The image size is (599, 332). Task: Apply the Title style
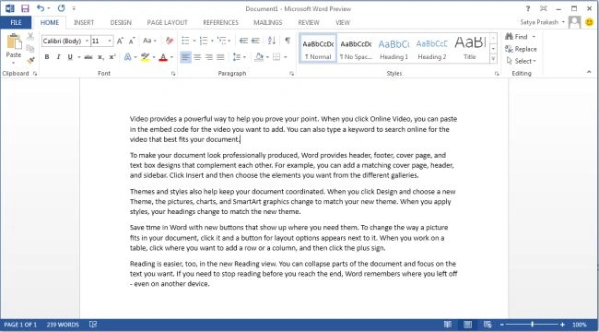click(x=470, y=48)
